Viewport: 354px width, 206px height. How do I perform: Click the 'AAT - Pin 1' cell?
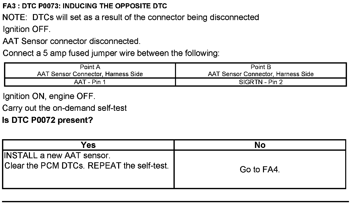[90, 82]
